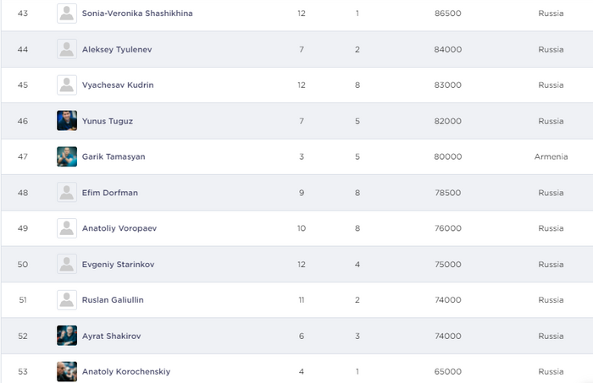Click Ruslan Galiullin's placeholder avatar icon

[x=67, y=300]
